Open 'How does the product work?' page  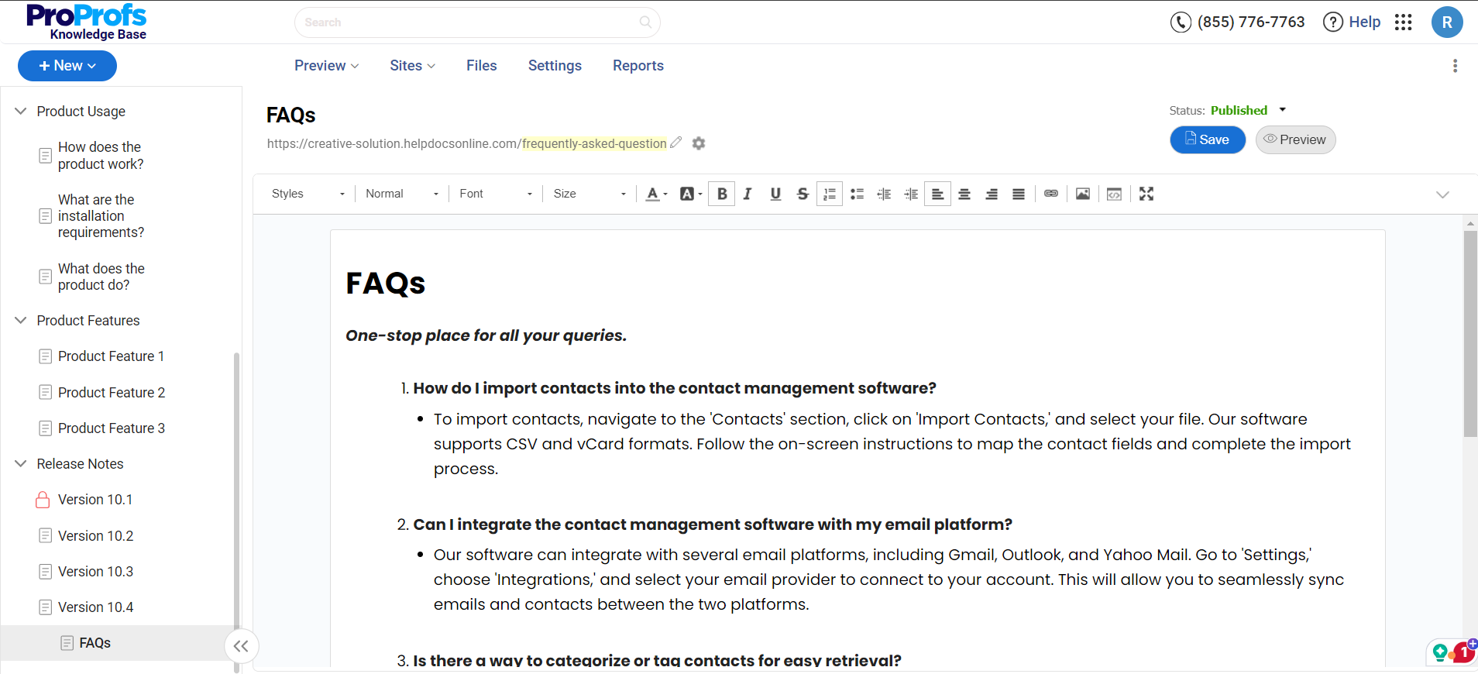101,156
